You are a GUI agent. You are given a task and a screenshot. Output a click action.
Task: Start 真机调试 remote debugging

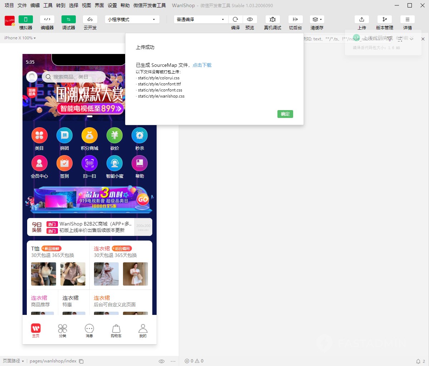point(272,19)
